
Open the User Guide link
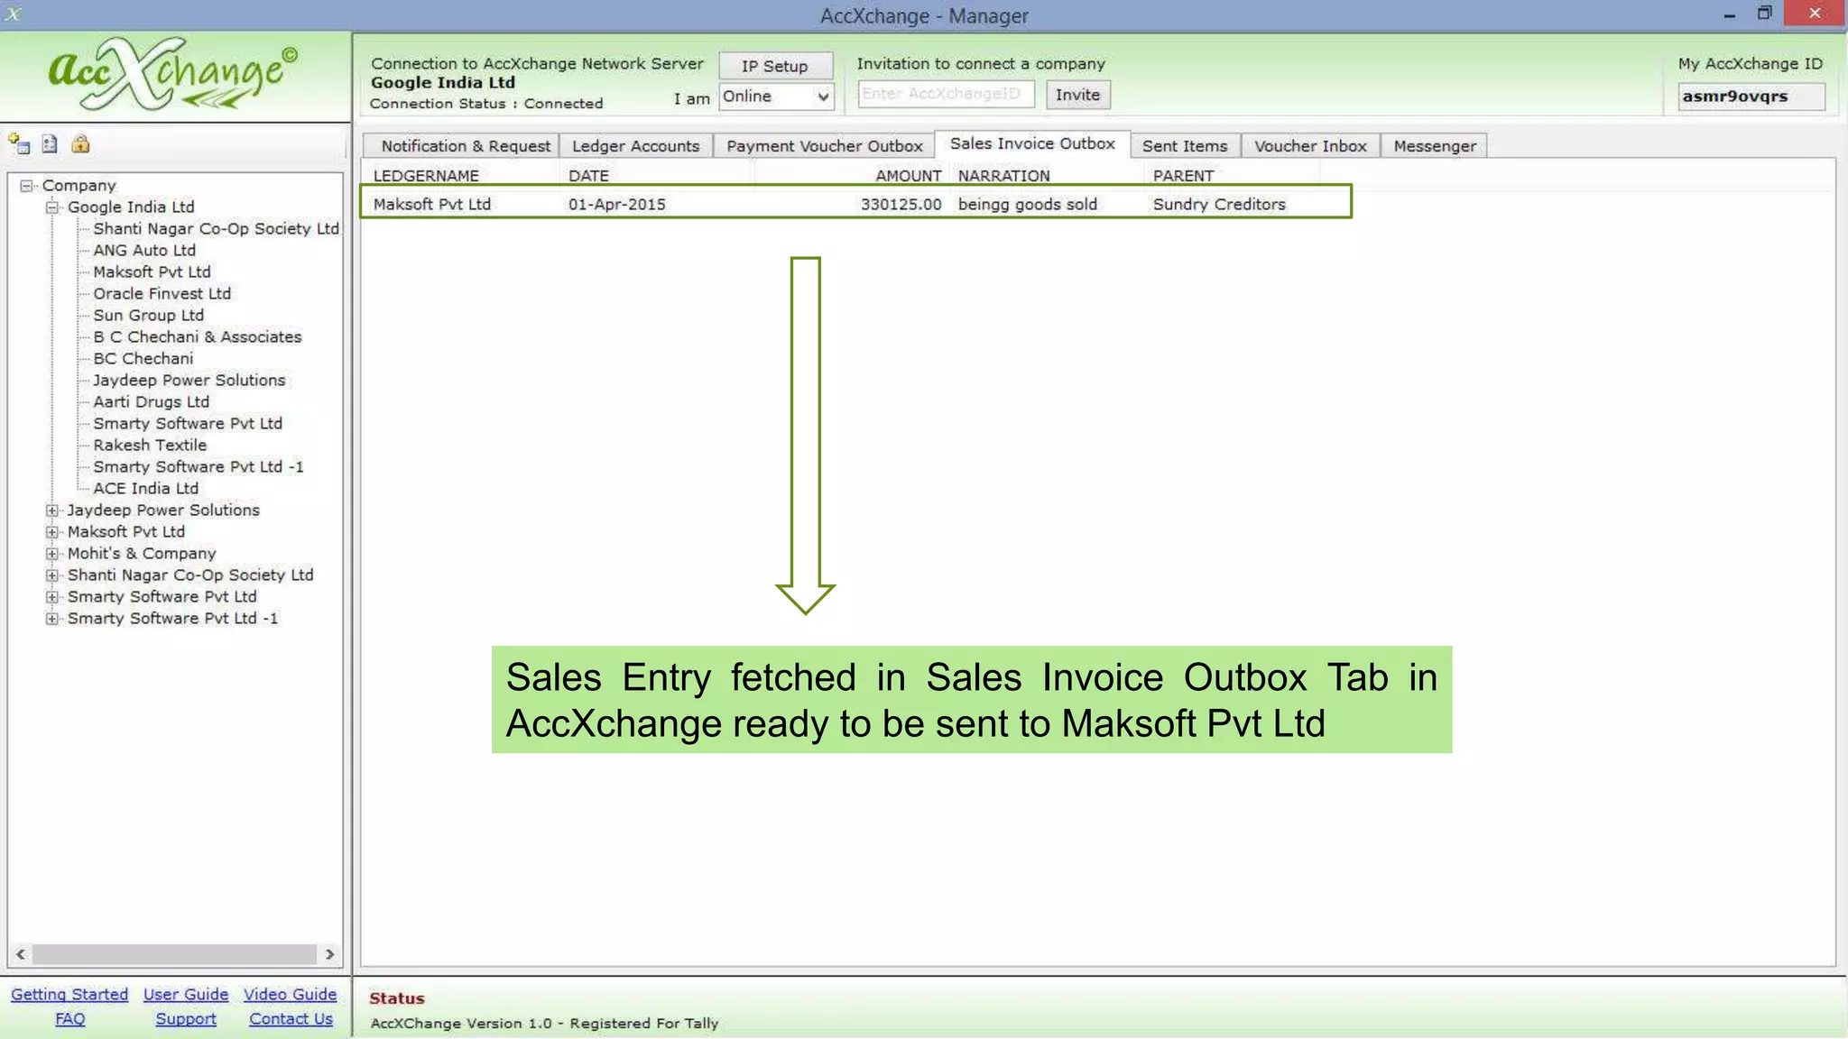tap(186, 994)
